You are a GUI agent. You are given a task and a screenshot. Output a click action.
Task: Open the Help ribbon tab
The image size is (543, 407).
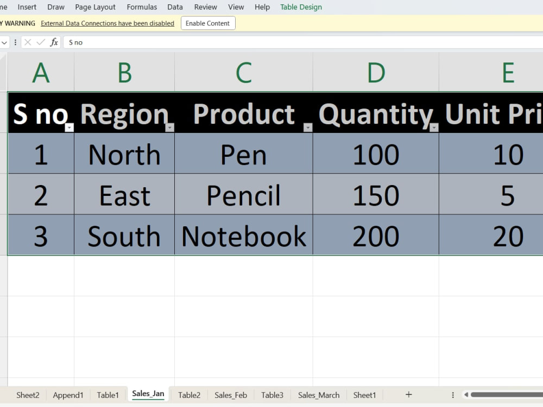(262, 7)
